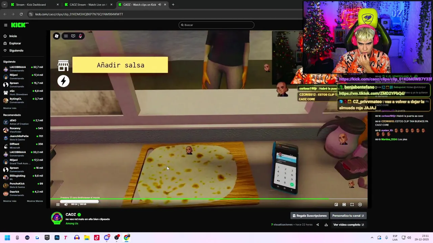Screen dimensions: 433x243
Task: Reload the page in Chrome
Action: (x=21, y=14)
